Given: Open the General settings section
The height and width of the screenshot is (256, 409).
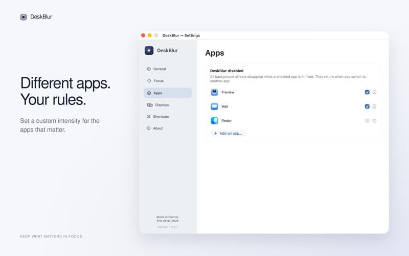Looking at the screenshot, I should [x=168, y=69].
